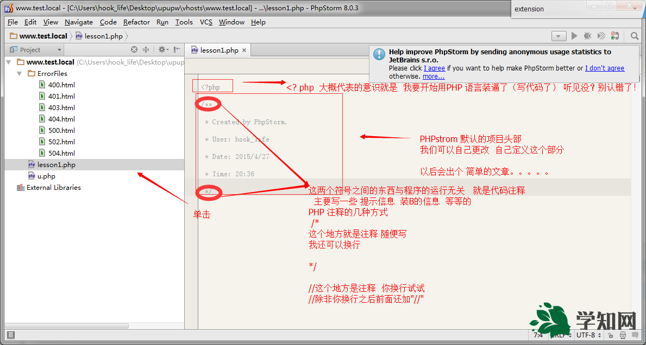
Task: Open CRLF line separator selector
Action: tap(561, 335)
